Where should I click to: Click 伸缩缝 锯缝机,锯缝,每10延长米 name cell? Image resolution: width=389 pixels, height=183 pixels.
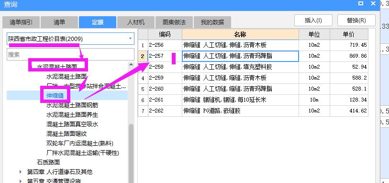tap(240, 100)
